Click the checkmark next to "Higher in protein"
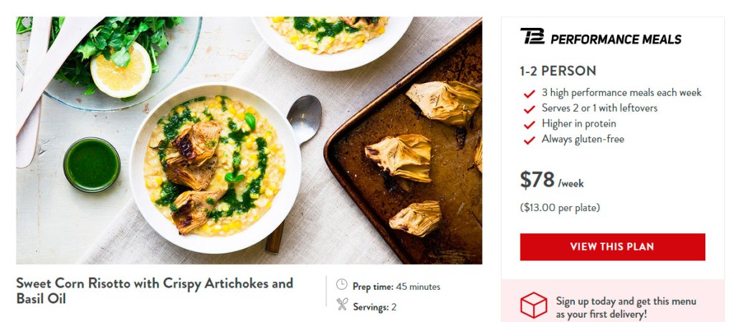Screen dimensions: 734x322 point(530,125)
